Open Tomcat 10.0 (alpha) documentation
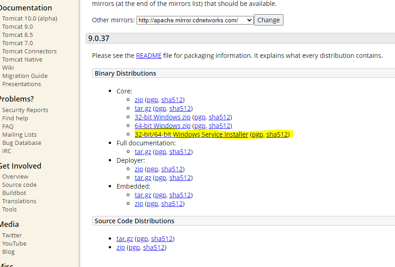 pos(30,18)
